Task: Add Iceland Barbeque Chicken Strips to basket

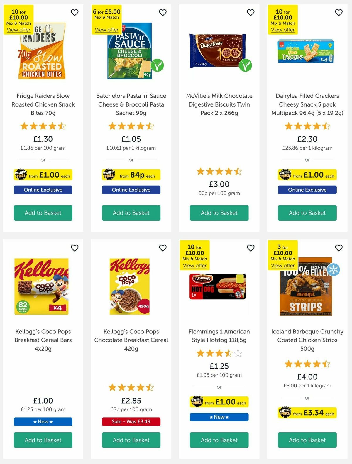Action: (307, 440)
